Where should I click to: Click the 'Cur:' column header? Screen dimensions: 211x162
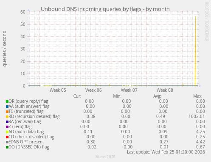pyautogui.click(x=77, y=96)
